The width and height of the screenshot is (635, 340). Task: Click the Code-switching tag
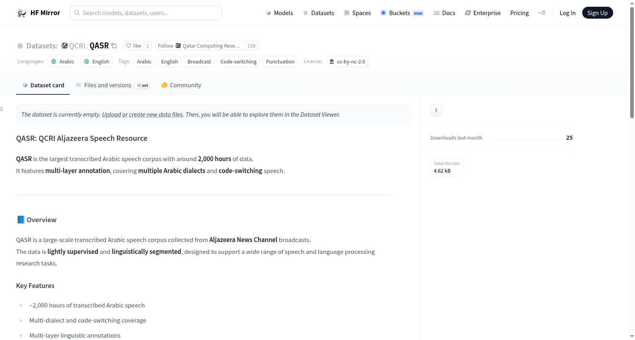tap(239, 61)
